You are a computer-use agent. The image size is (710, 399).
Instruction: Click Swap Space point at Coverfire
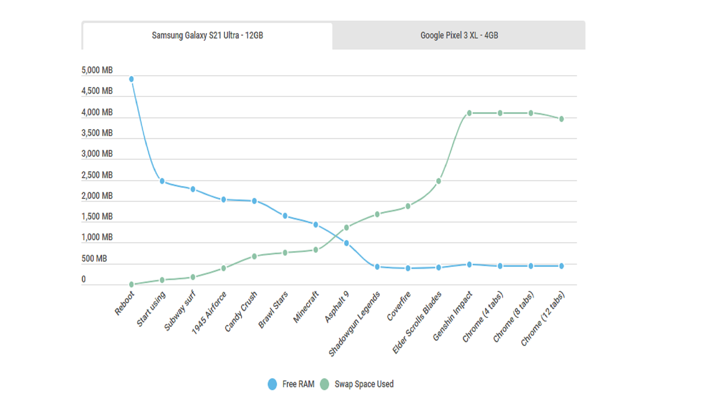coord(408,206)
